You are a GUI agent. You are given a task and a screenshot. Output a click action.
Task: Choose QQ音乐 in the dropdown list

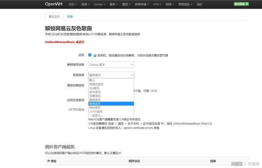pyautogui.click(x=94, y=88)
